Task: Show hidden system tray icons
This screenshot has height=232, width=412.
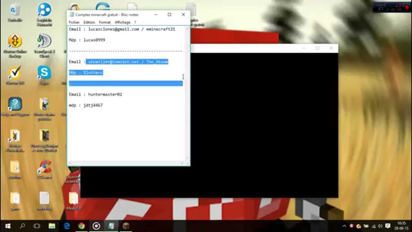Action: pyautogui.click(x=344, y=226)
